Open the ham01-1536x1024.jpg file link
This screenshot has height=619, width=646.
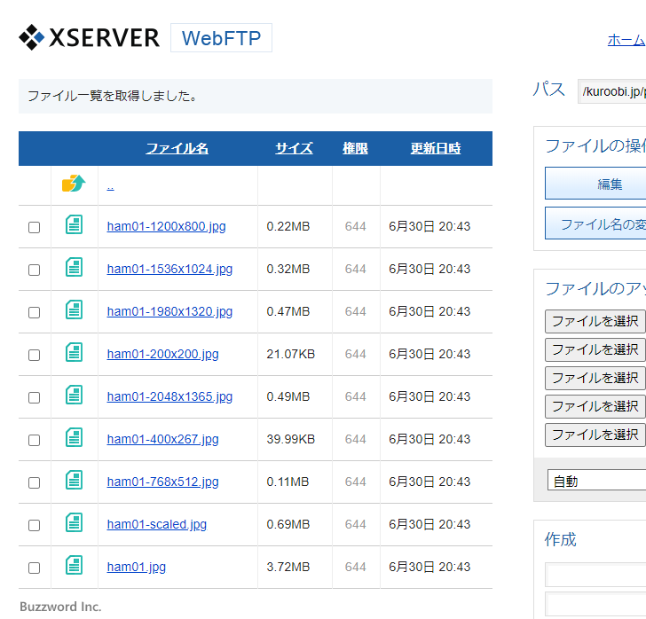[x=169, y=269]
